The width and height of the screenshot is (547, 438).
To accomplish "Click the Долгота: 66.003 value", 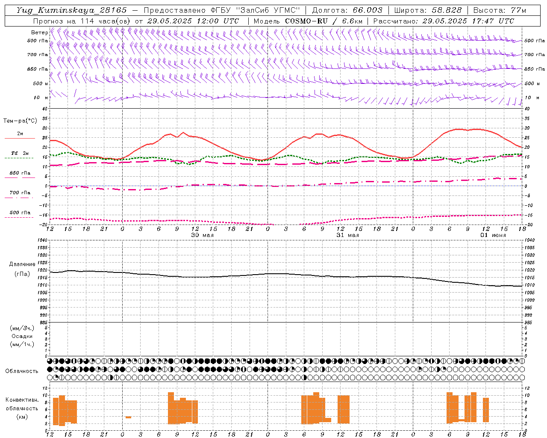I will tap(347, 10).
